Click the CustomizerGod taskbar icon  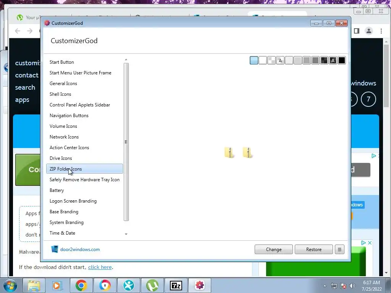199,285
